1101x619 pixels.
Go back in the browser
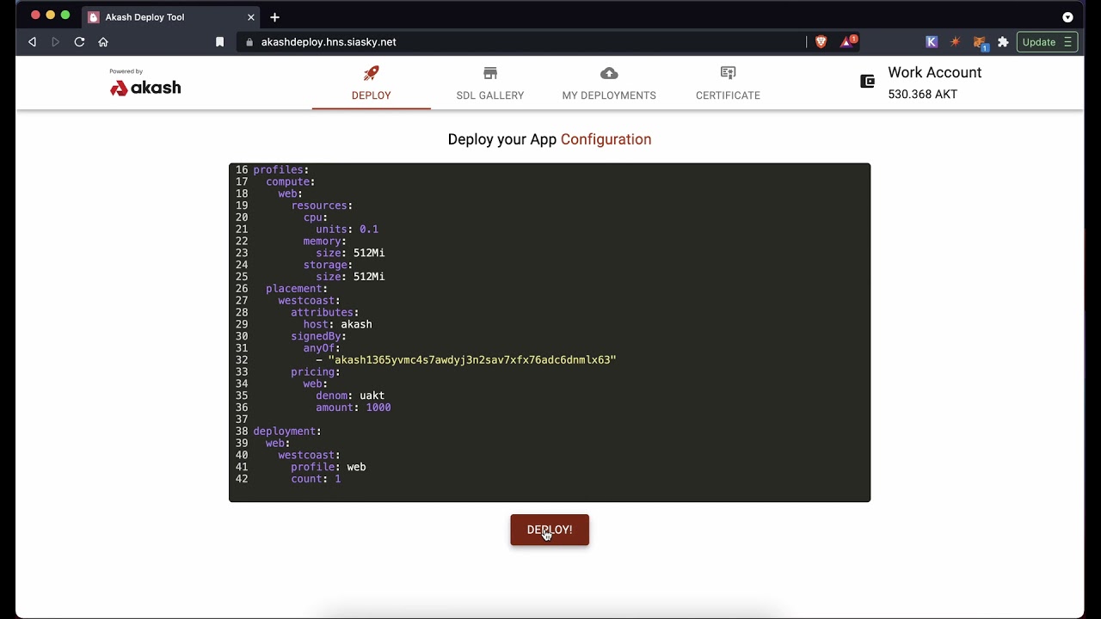(x=33, y=42)
